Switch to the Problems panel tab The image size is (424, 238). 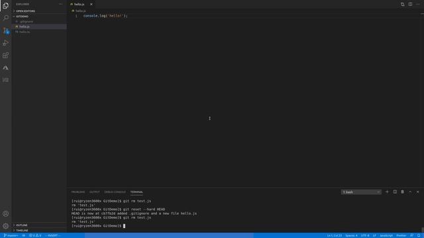[x=78, y=192]
